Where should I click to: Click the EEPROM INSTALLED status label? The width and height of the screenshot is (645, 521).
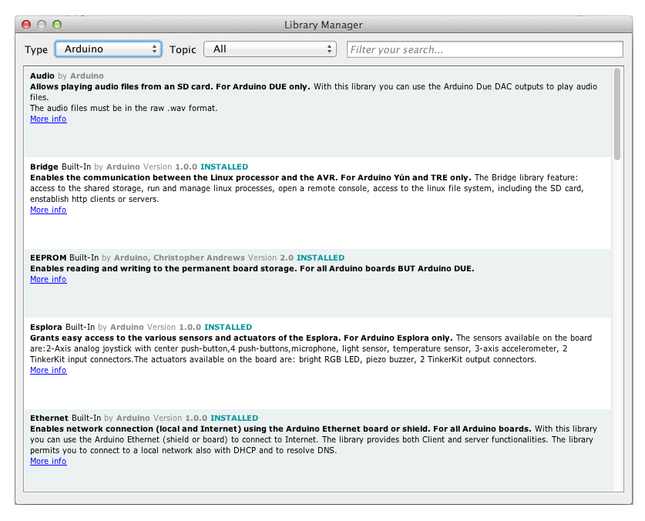pos(321,257)
